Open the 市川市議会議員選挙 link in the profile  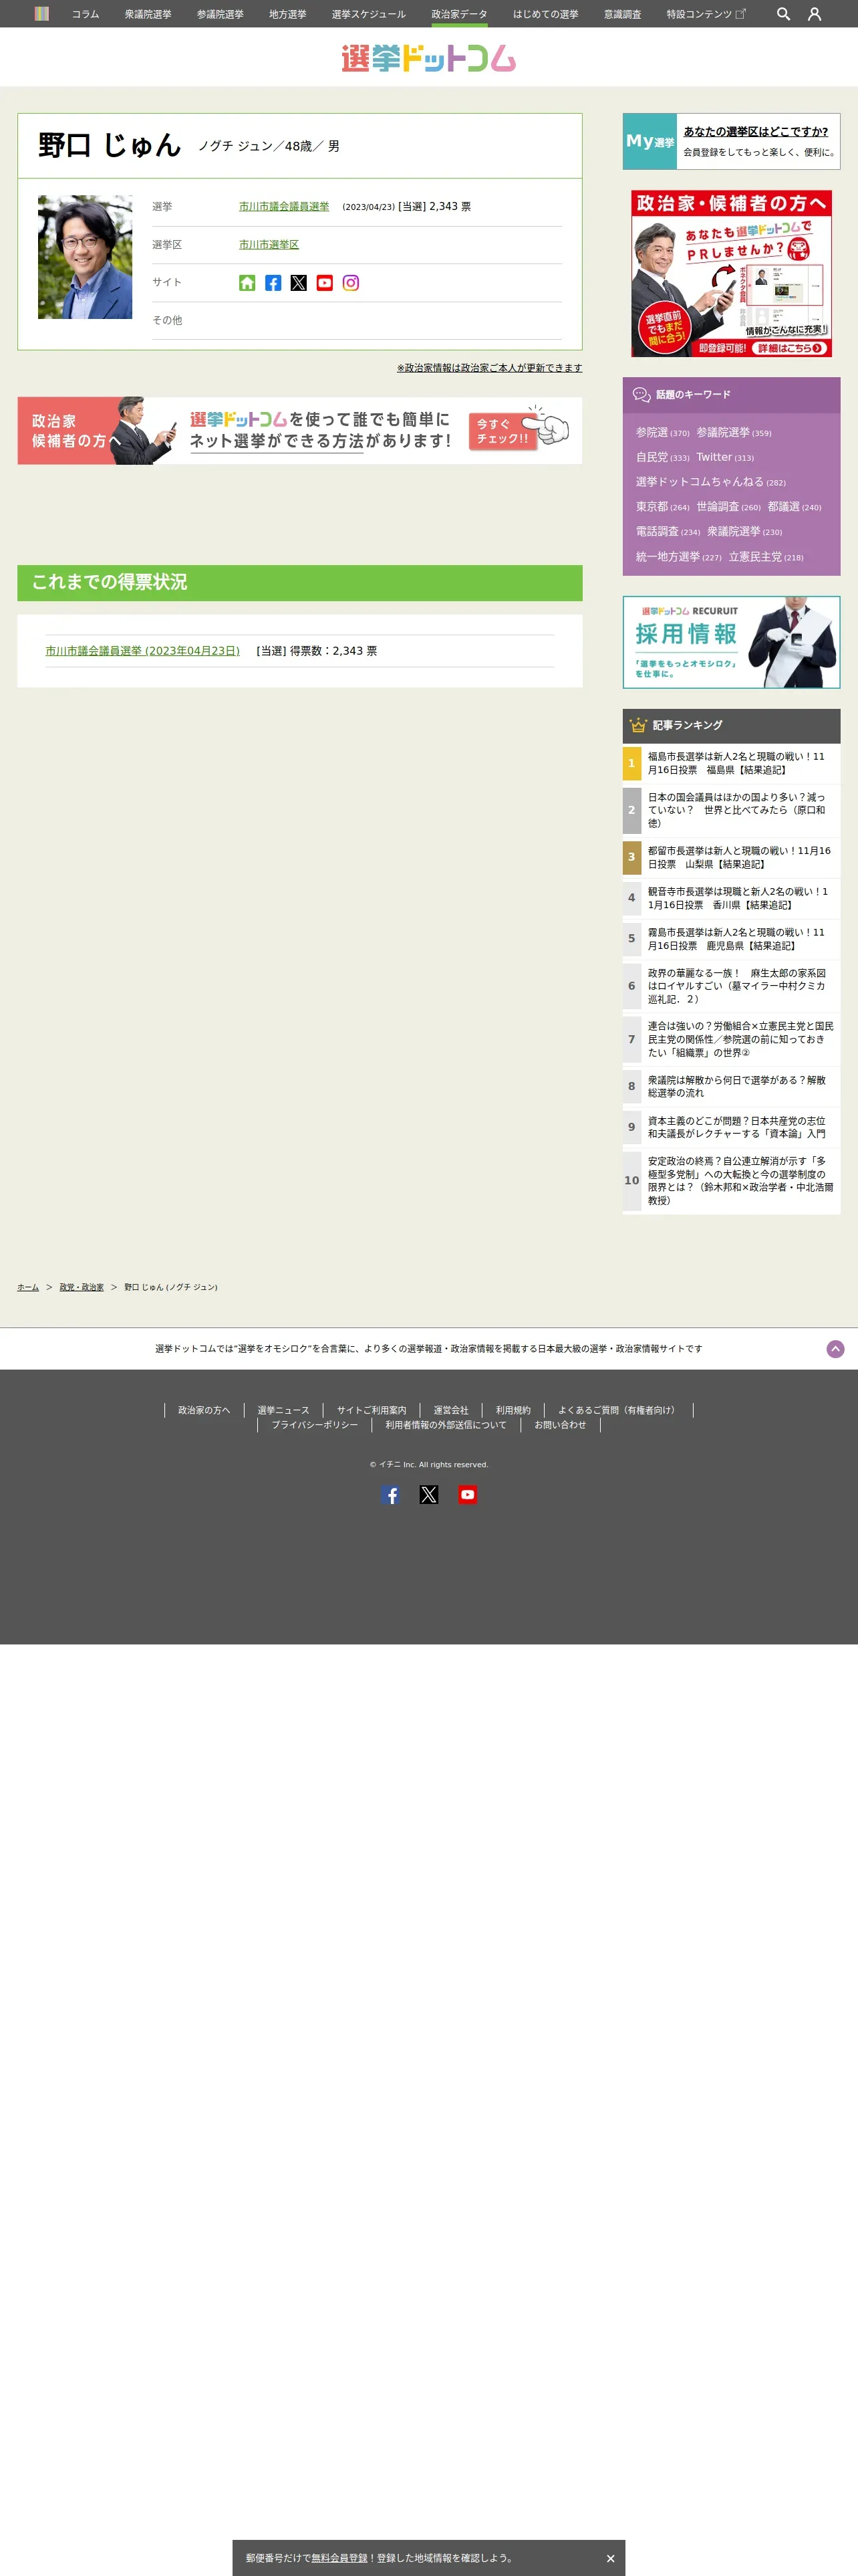tap(284, 206)
